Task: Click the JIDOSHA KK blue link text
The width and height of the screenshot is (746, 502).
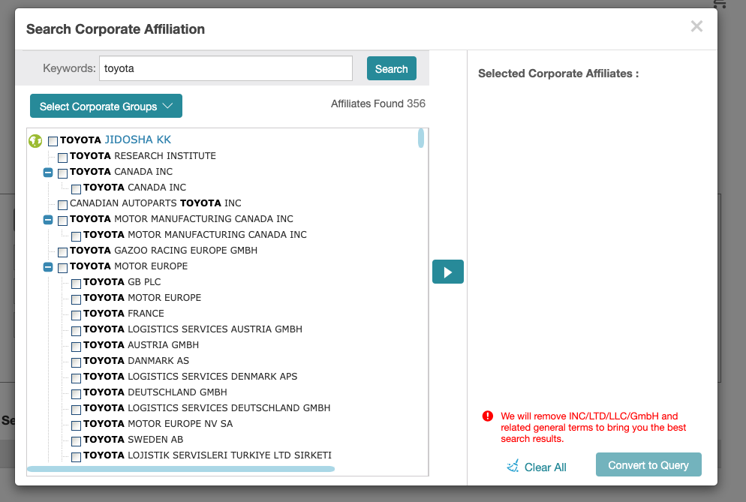Action: (x=137, y=140)
